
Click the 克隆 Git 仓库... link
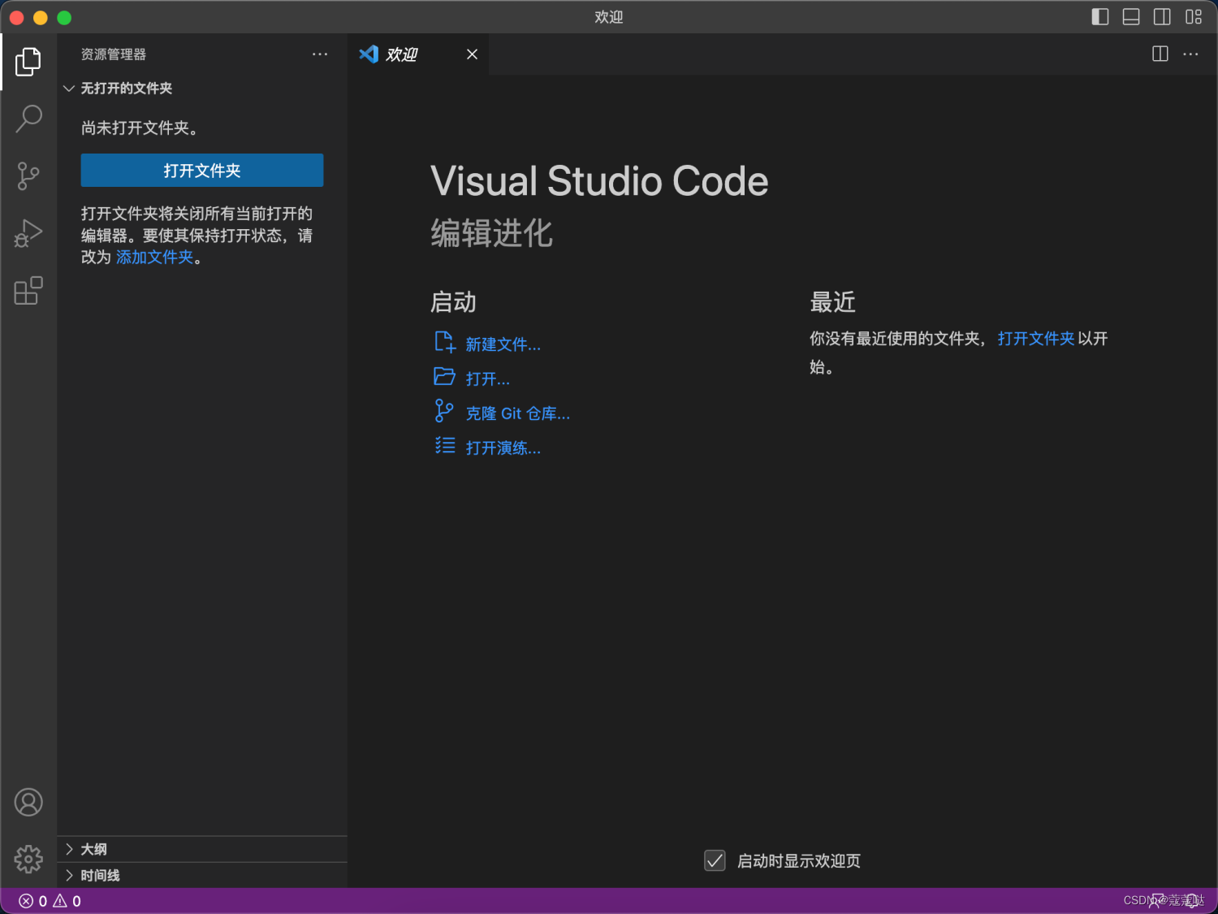point(518,414)
